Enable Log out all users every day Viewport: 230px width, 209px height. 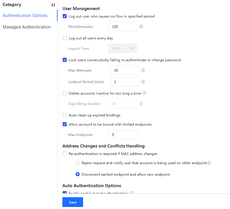point(65,38)
